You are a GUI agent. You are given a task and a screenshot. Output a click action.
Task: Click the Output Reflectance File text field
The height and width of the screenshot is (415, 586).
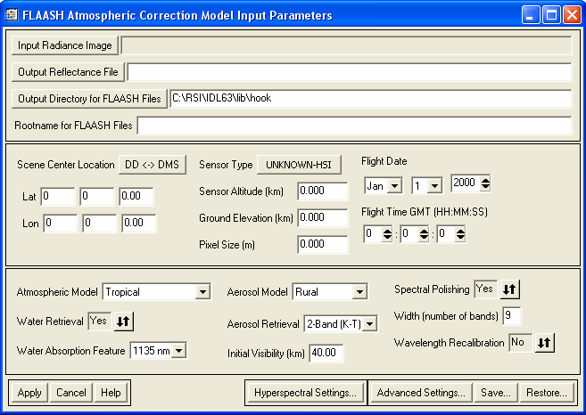click(350, 72)
